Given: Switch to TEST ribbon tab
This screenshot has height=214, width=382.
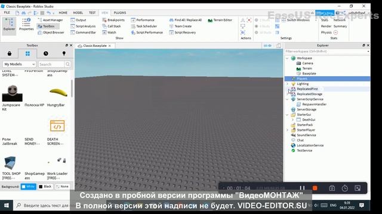Looking at the screenshot, I should 92,12.
